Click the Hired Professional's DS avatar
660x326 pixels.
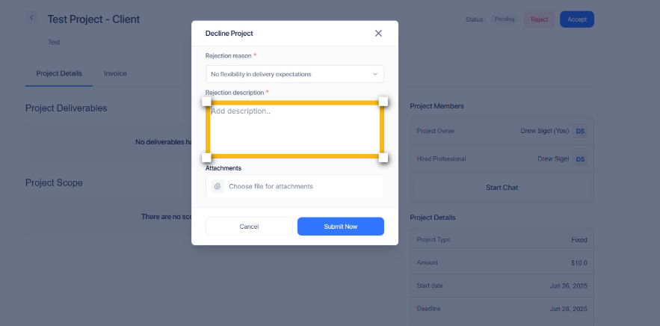580,159
